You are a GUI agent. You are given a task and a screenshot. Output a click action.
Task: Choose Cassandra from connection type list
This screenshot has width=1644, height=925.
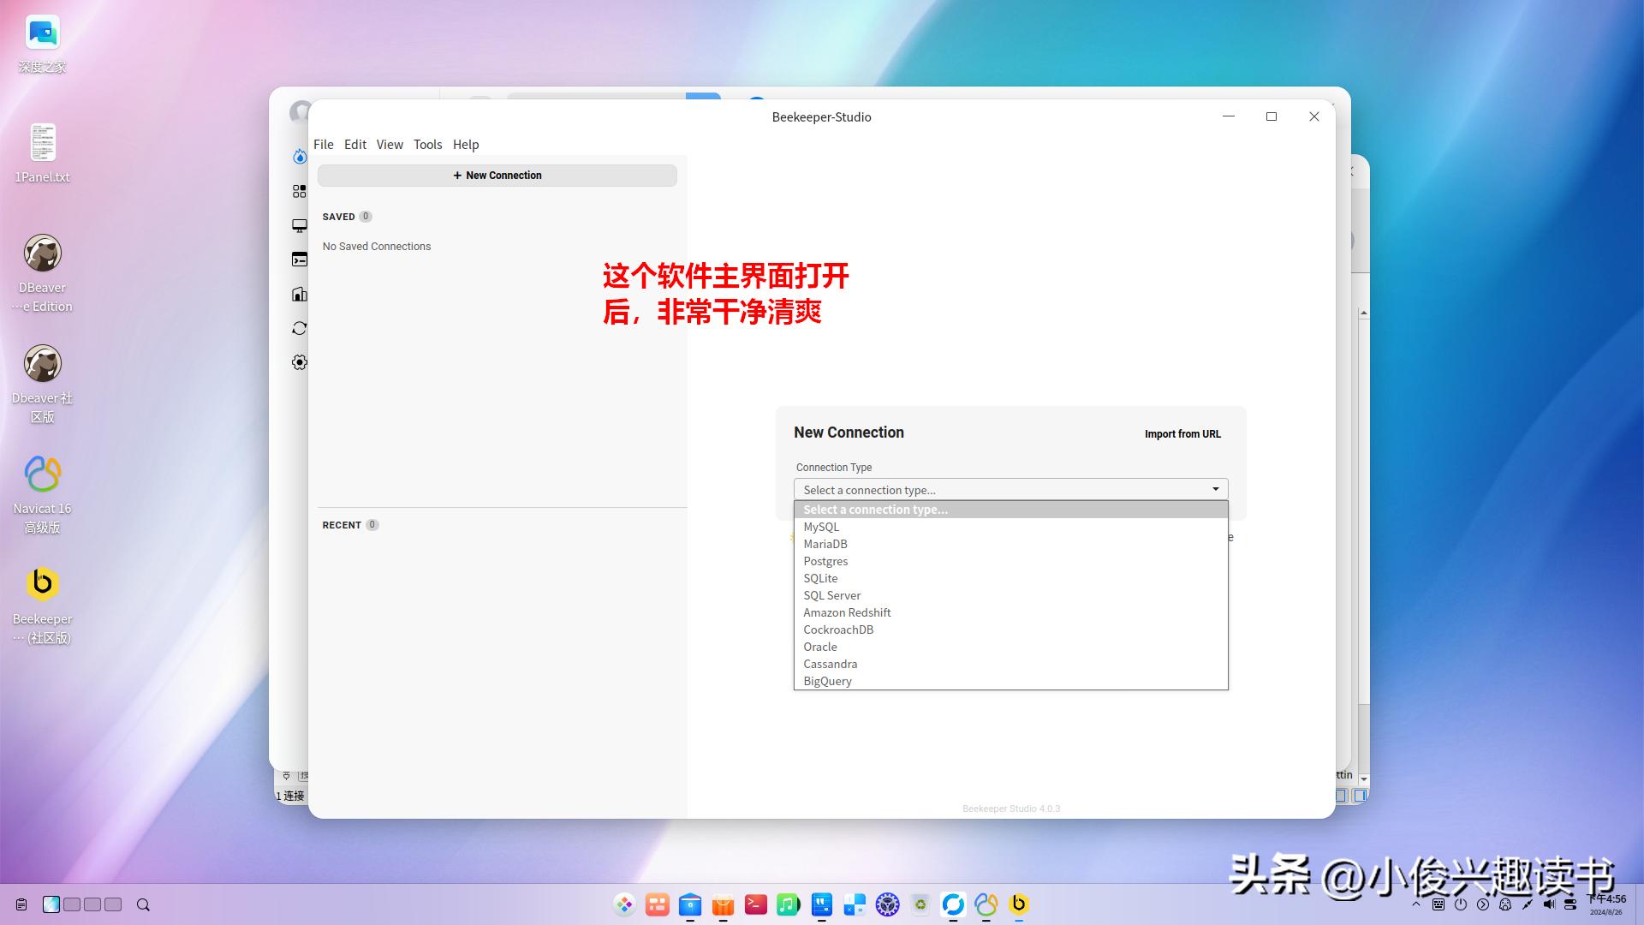coord(1010,664)
